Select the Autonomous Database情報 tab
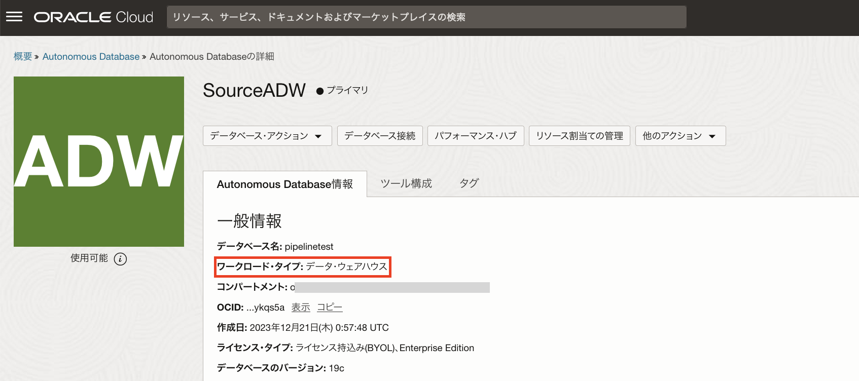The height and width of the screenshot is (381, 859). (x=285, y=184)
